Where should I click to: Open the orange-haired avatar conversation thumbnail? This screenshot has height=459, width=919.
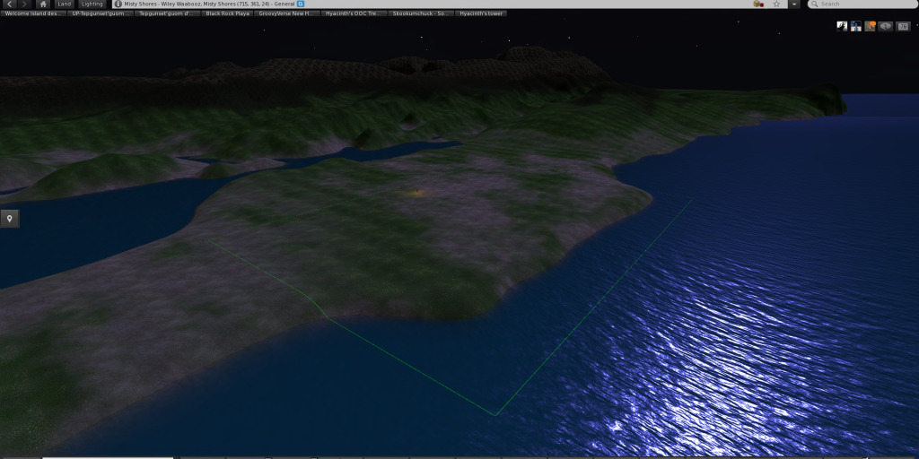point(870,26)
